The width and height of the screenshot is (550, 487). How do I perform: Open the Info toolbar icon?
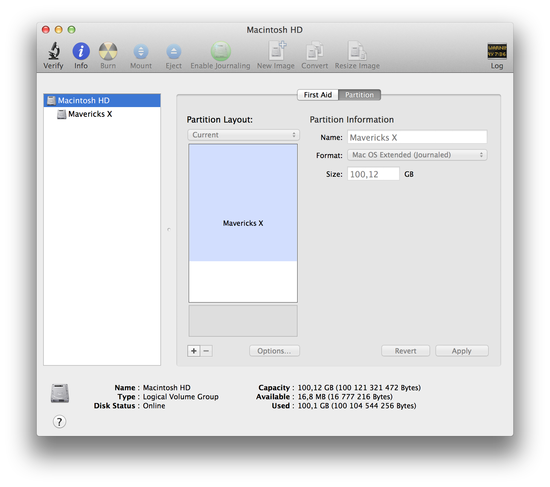81,51
